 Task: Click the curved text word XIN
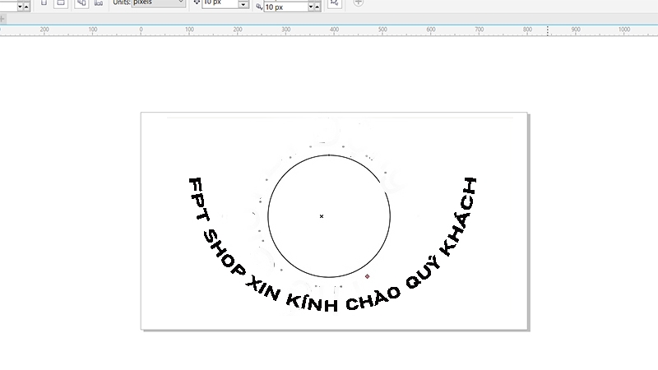click(263, 288)
